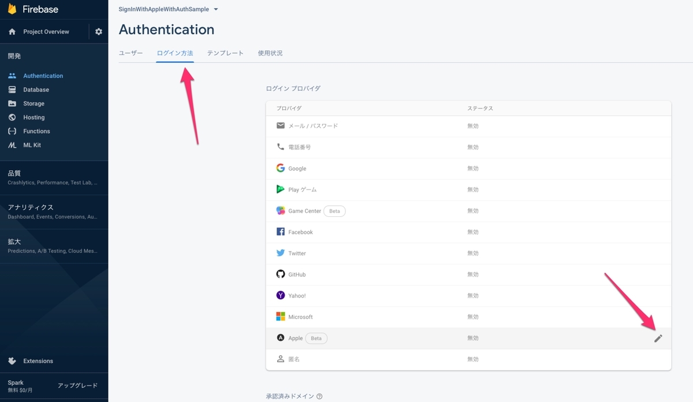Image resolution: width=693 pixels, height=402 pixels.
Task: Click the プロバイダ column header
Action: (289, 108)
